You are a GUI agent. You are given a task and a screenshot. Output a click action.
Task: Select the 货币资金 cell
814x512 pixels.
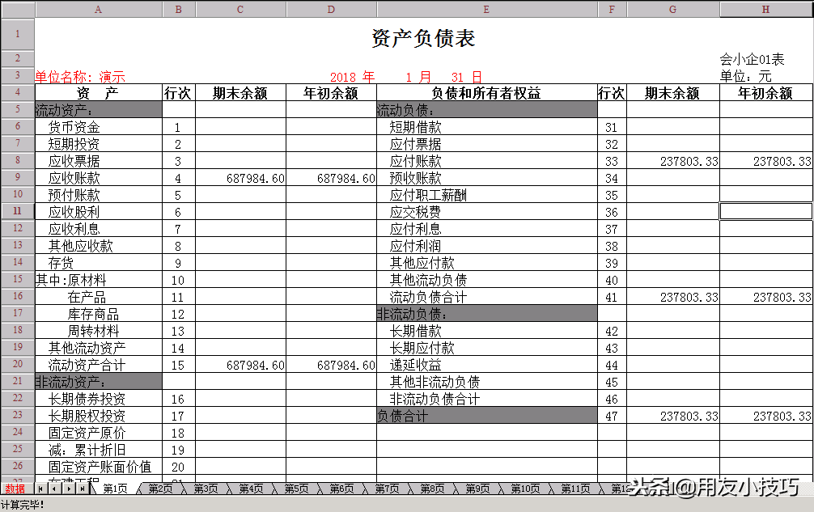coord(99,126)
